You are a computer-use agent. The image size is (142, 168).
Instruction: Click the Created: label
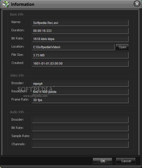tap(17, 63)
